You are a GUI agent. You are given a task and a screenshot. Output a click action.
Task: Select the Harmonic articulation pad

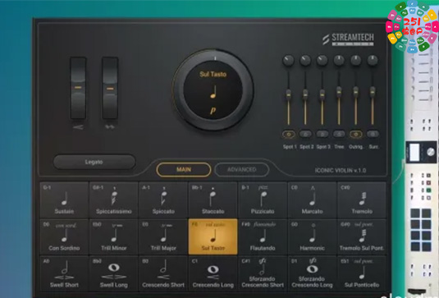(x=312, y=237)
